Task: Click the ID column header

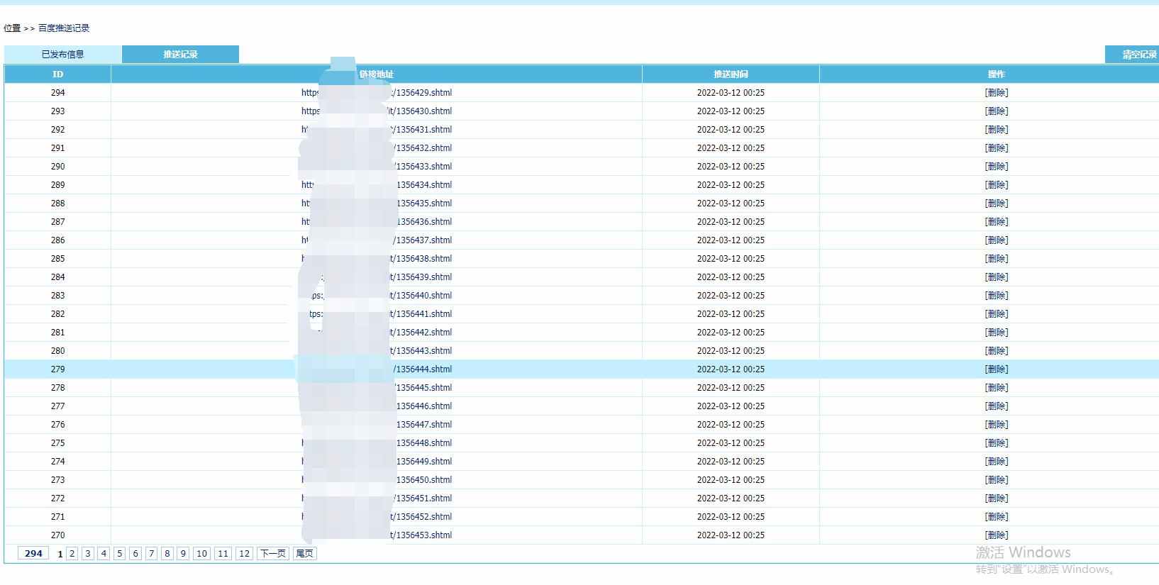Action: [57, 74]
